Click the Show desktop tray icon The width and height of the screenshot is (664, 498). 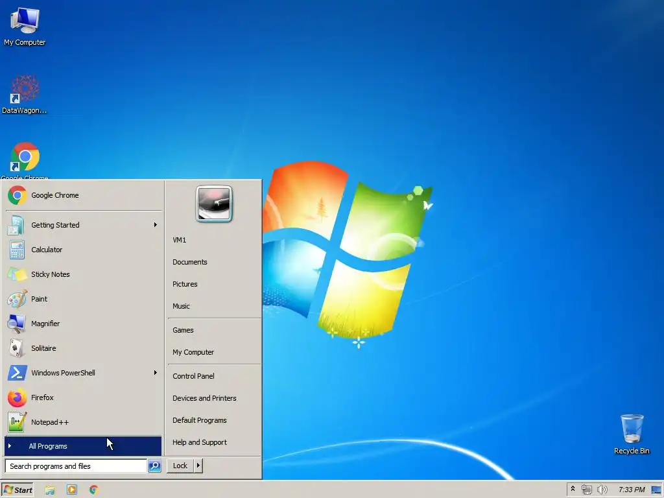pos(656,490)
